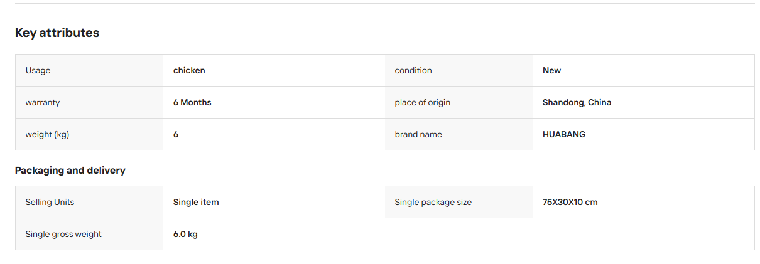Select the Usage label cell
The image size is (760, 264).
point(89,70)
